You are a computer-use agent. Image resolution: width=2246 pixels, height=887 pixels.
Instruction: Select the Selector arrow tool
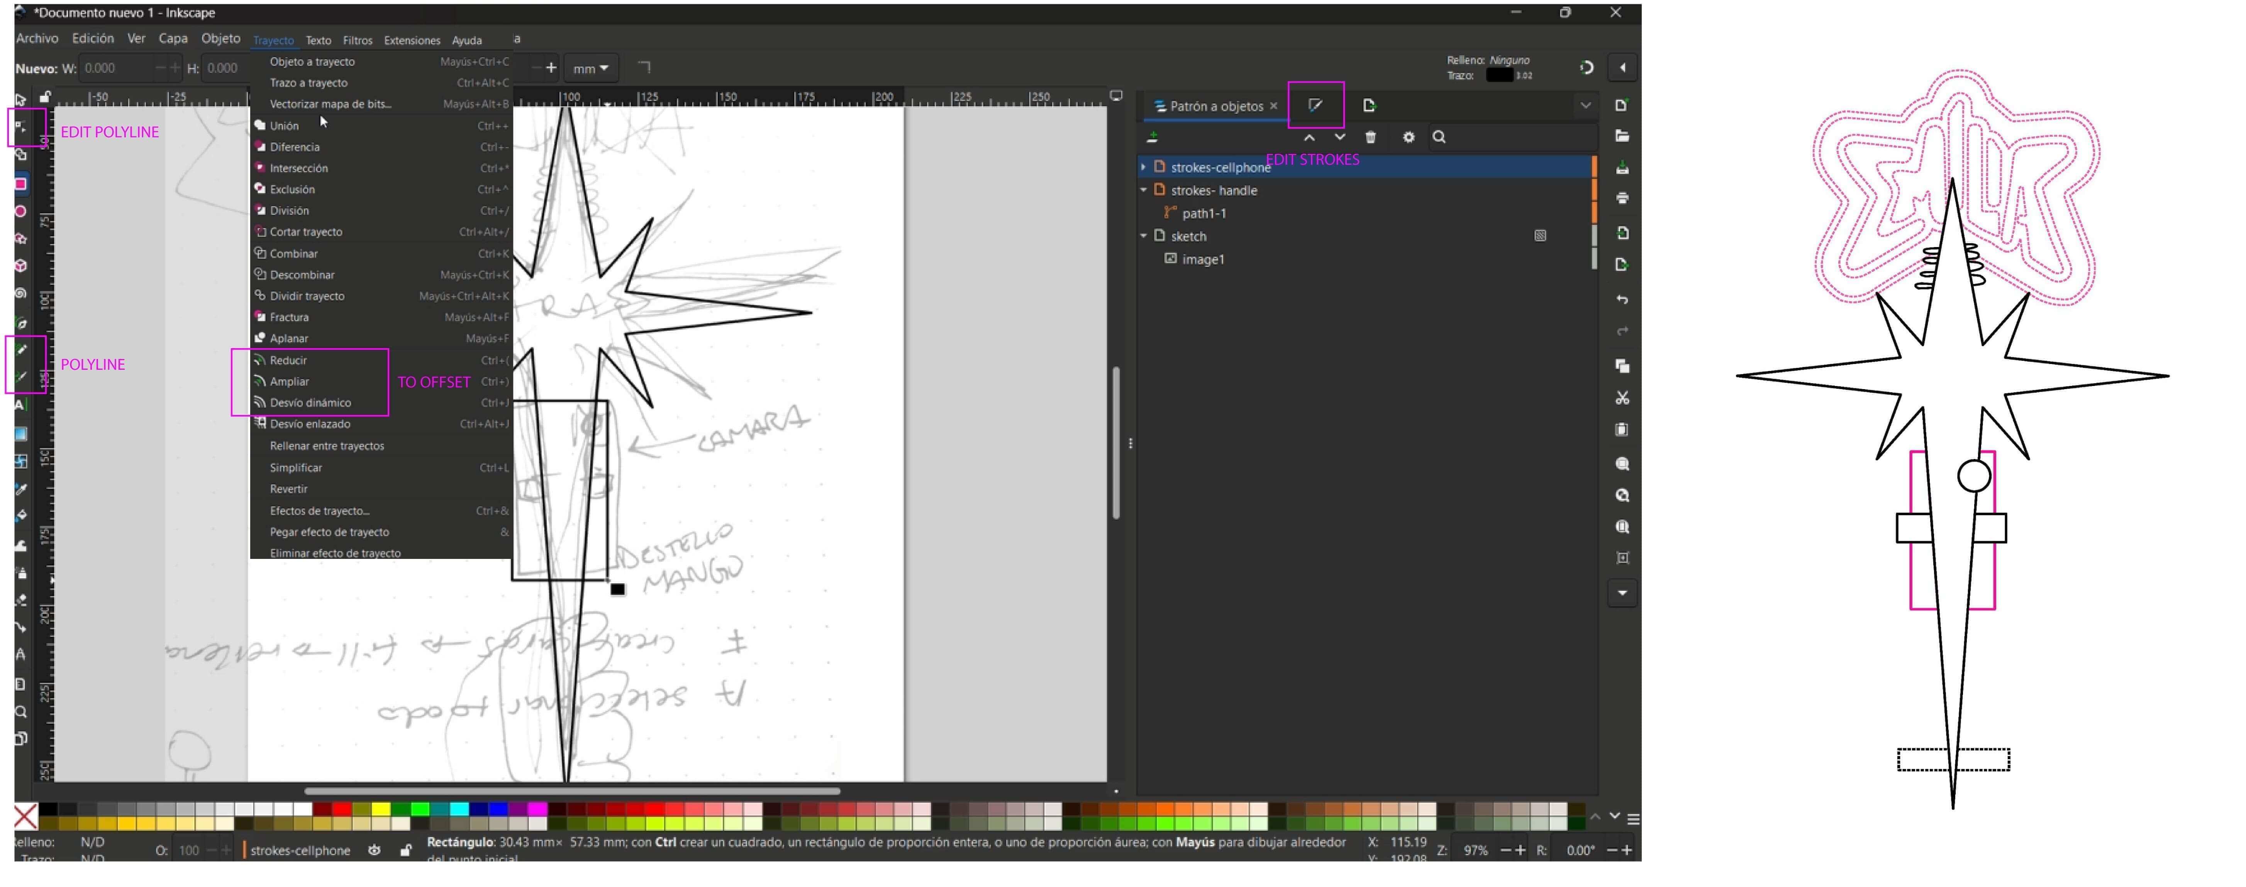21,100
